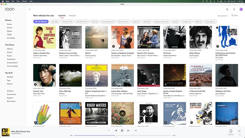
Task: Skip to the next track
Action: click(128, 131)
